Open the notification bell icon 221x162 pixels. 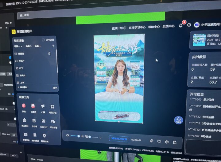181,25
